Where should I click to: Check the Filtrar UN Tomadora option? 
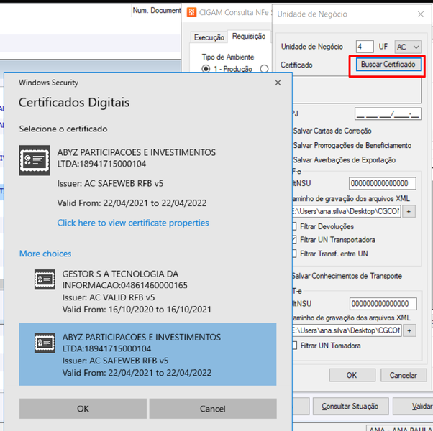pos(295,346)
